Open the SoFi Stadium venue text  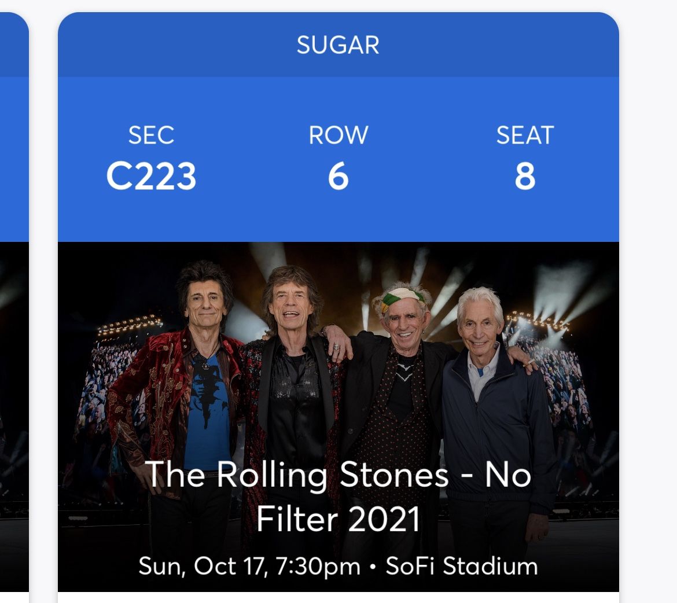[x=462, y=566]
